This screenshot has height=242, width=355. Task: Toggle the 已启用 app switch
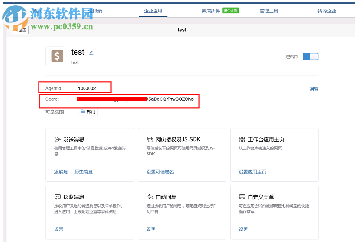(310, 56)
